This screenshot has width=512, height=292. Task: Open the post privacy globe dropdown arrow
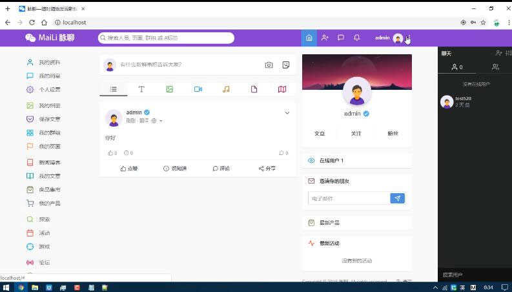tap(161, 121)
